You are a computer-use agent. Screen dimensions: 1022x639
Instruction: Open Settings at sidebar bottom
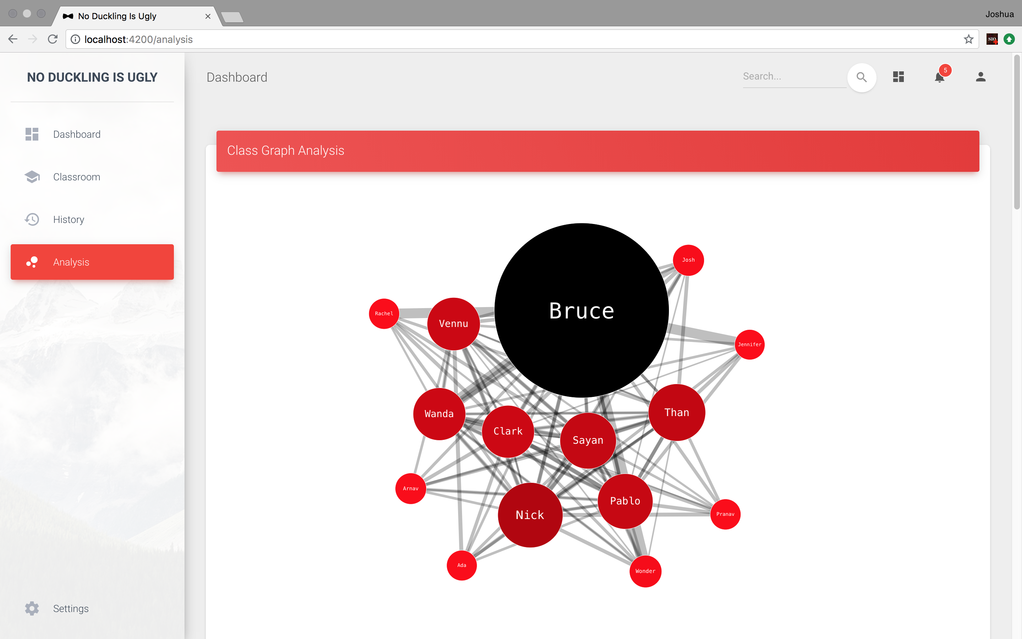pos(71,608)
